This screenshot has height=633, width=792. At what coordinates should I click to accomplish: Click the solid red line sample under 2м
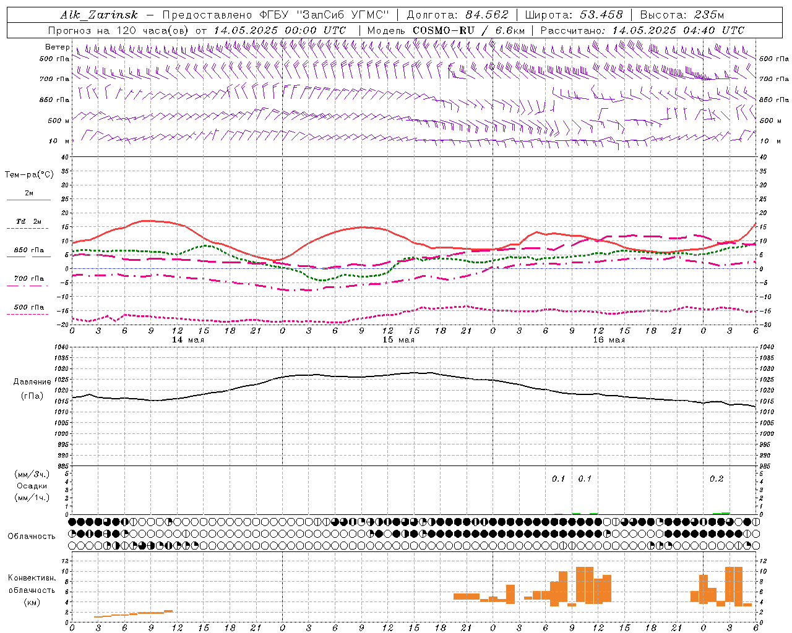28,200
